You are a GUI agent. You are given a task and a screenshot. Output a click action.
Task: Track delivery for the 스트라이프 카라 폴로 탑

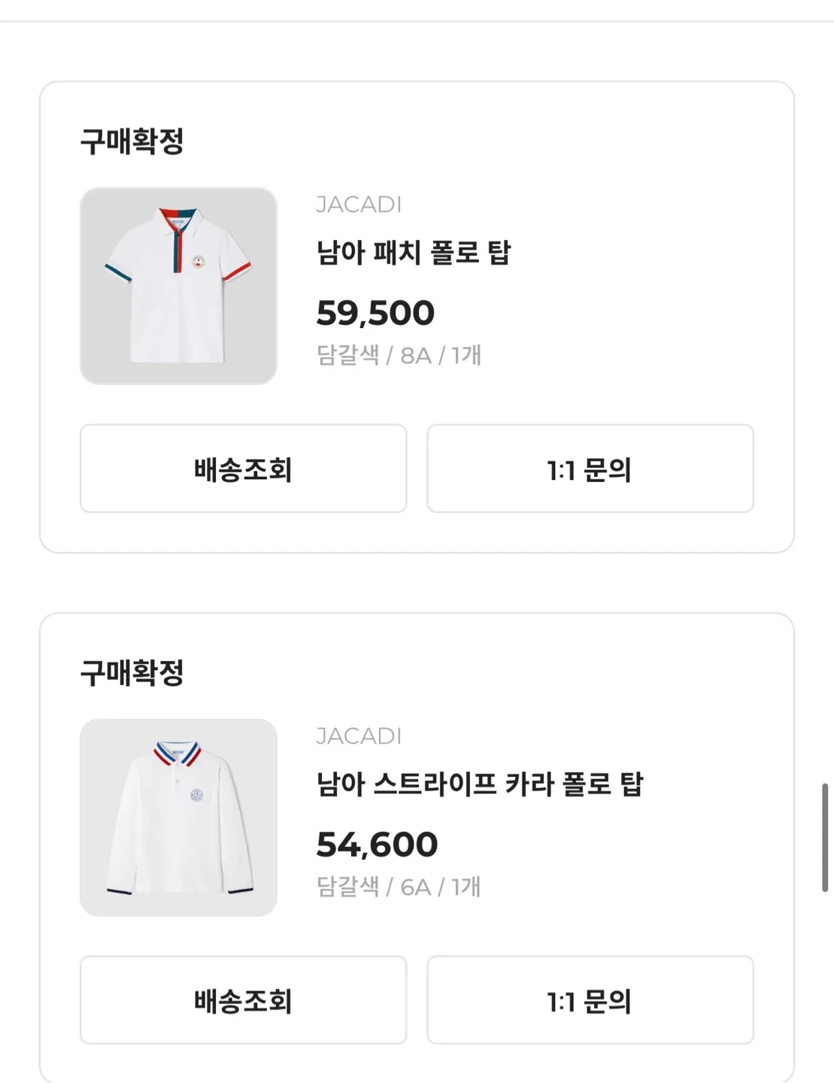tap(243, 1000)
